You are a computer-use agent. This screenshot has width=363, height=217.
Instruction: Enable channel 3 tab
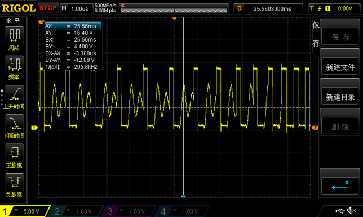click(129, 211)
